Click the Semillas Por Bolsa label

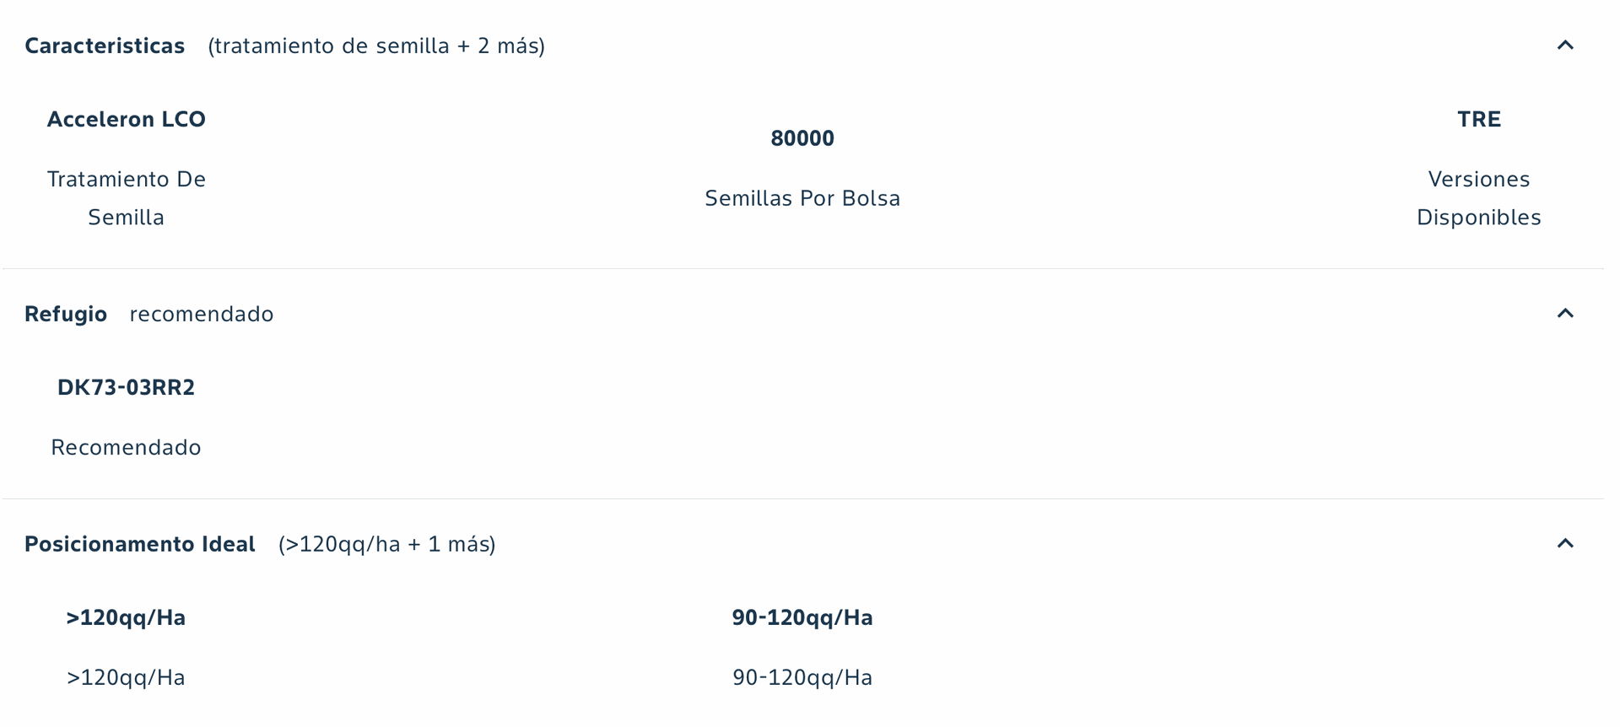click(x=802, y=198)
